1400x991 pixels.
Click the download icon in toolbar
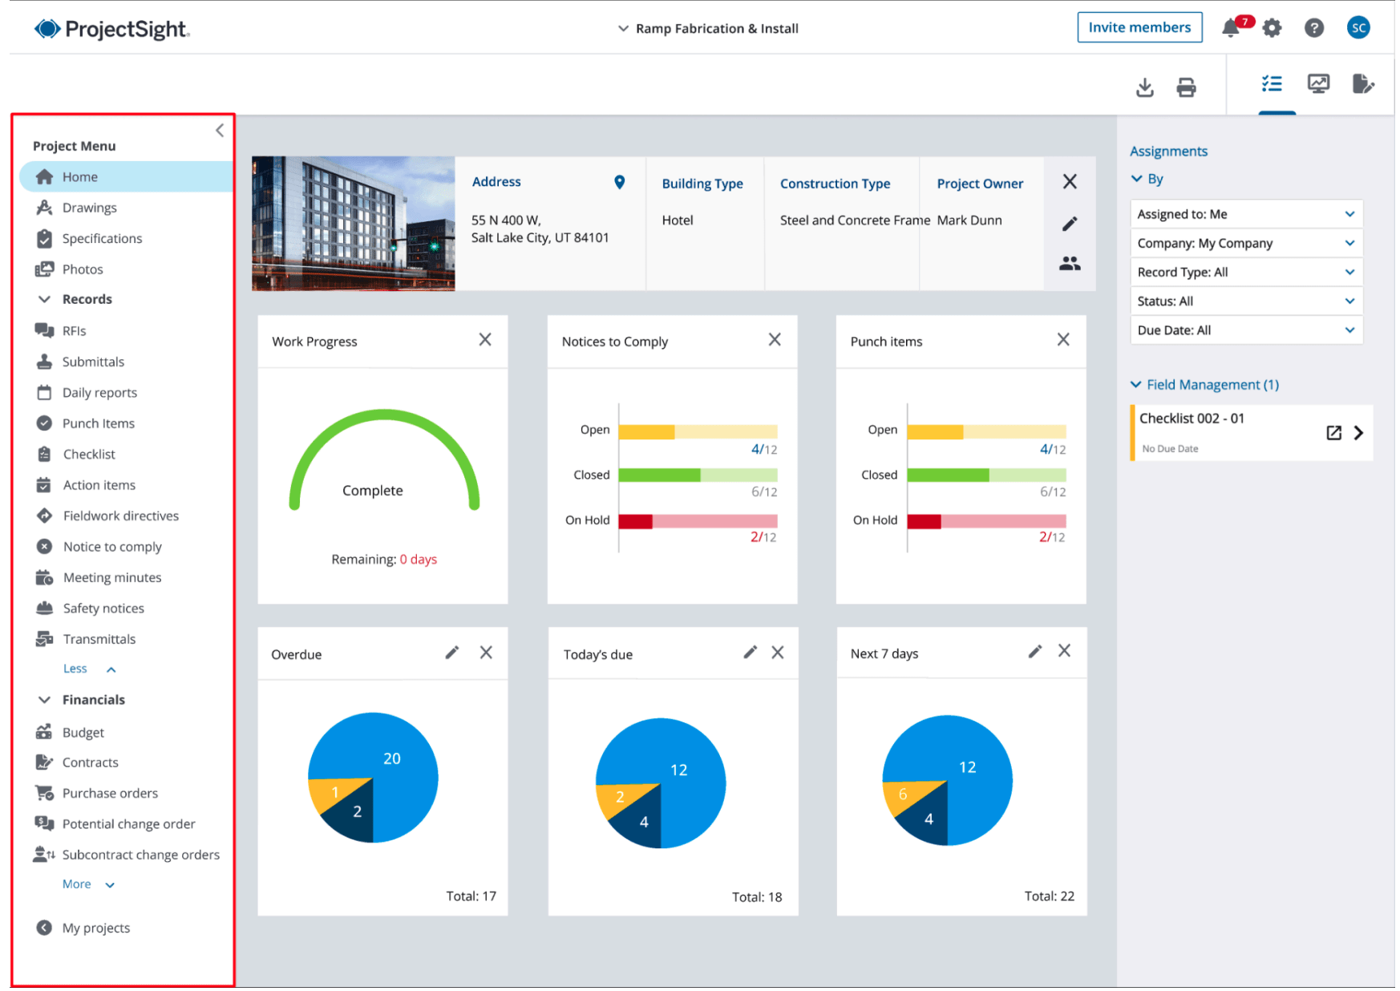(1144, 87)
